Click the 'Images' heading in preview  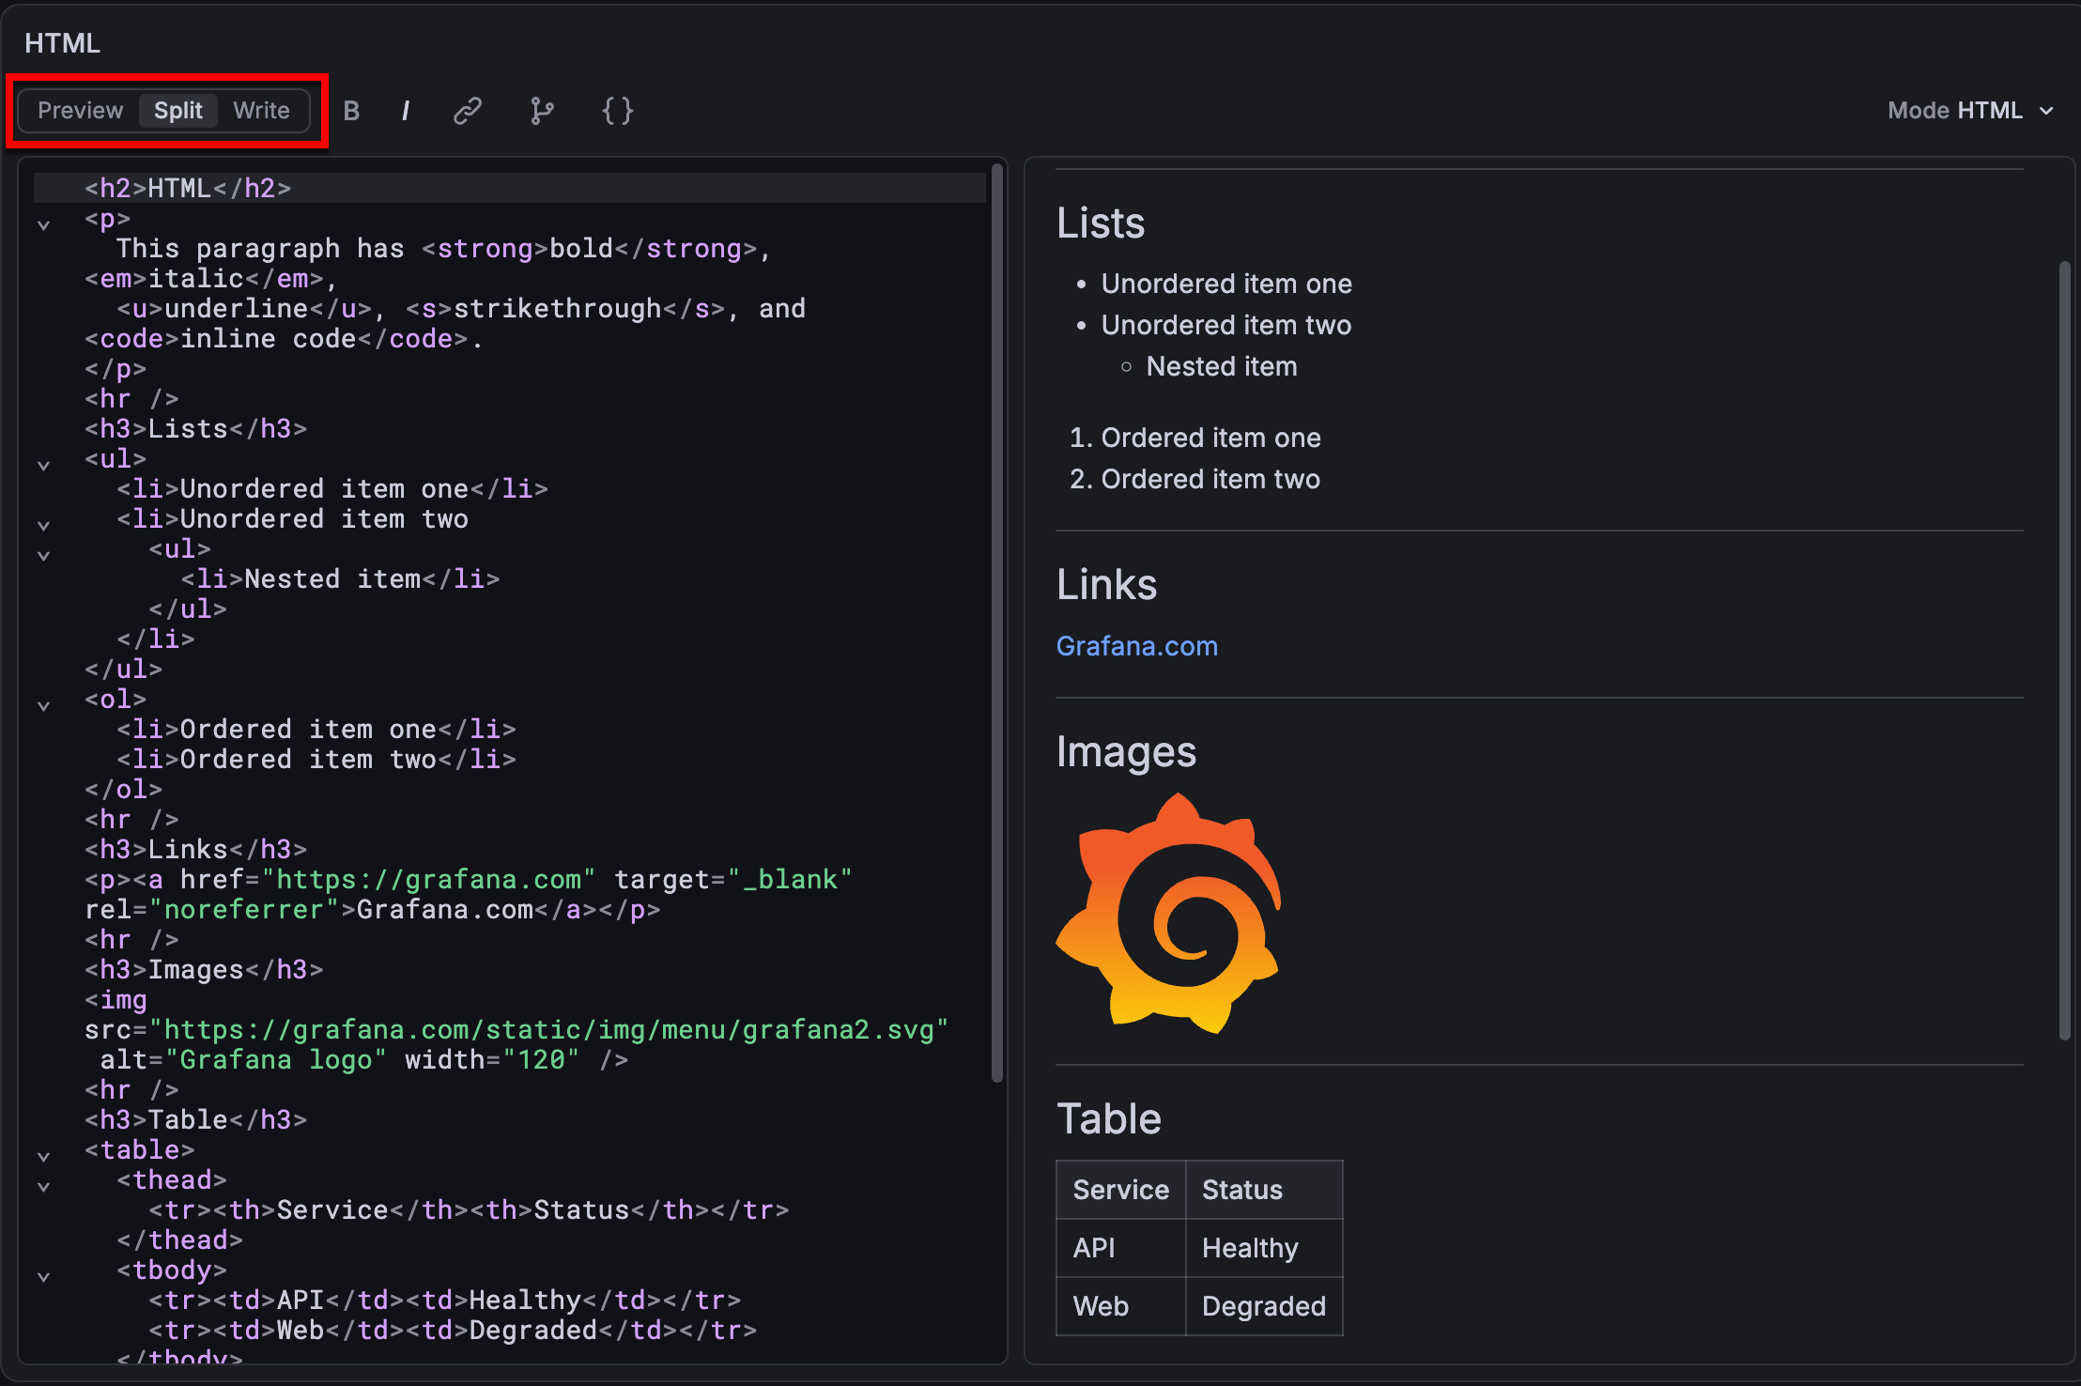[x=1126, y=752]
